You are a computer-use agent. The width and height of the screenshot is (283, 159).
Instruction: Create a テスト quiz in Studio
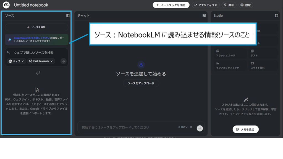(263, 53)
